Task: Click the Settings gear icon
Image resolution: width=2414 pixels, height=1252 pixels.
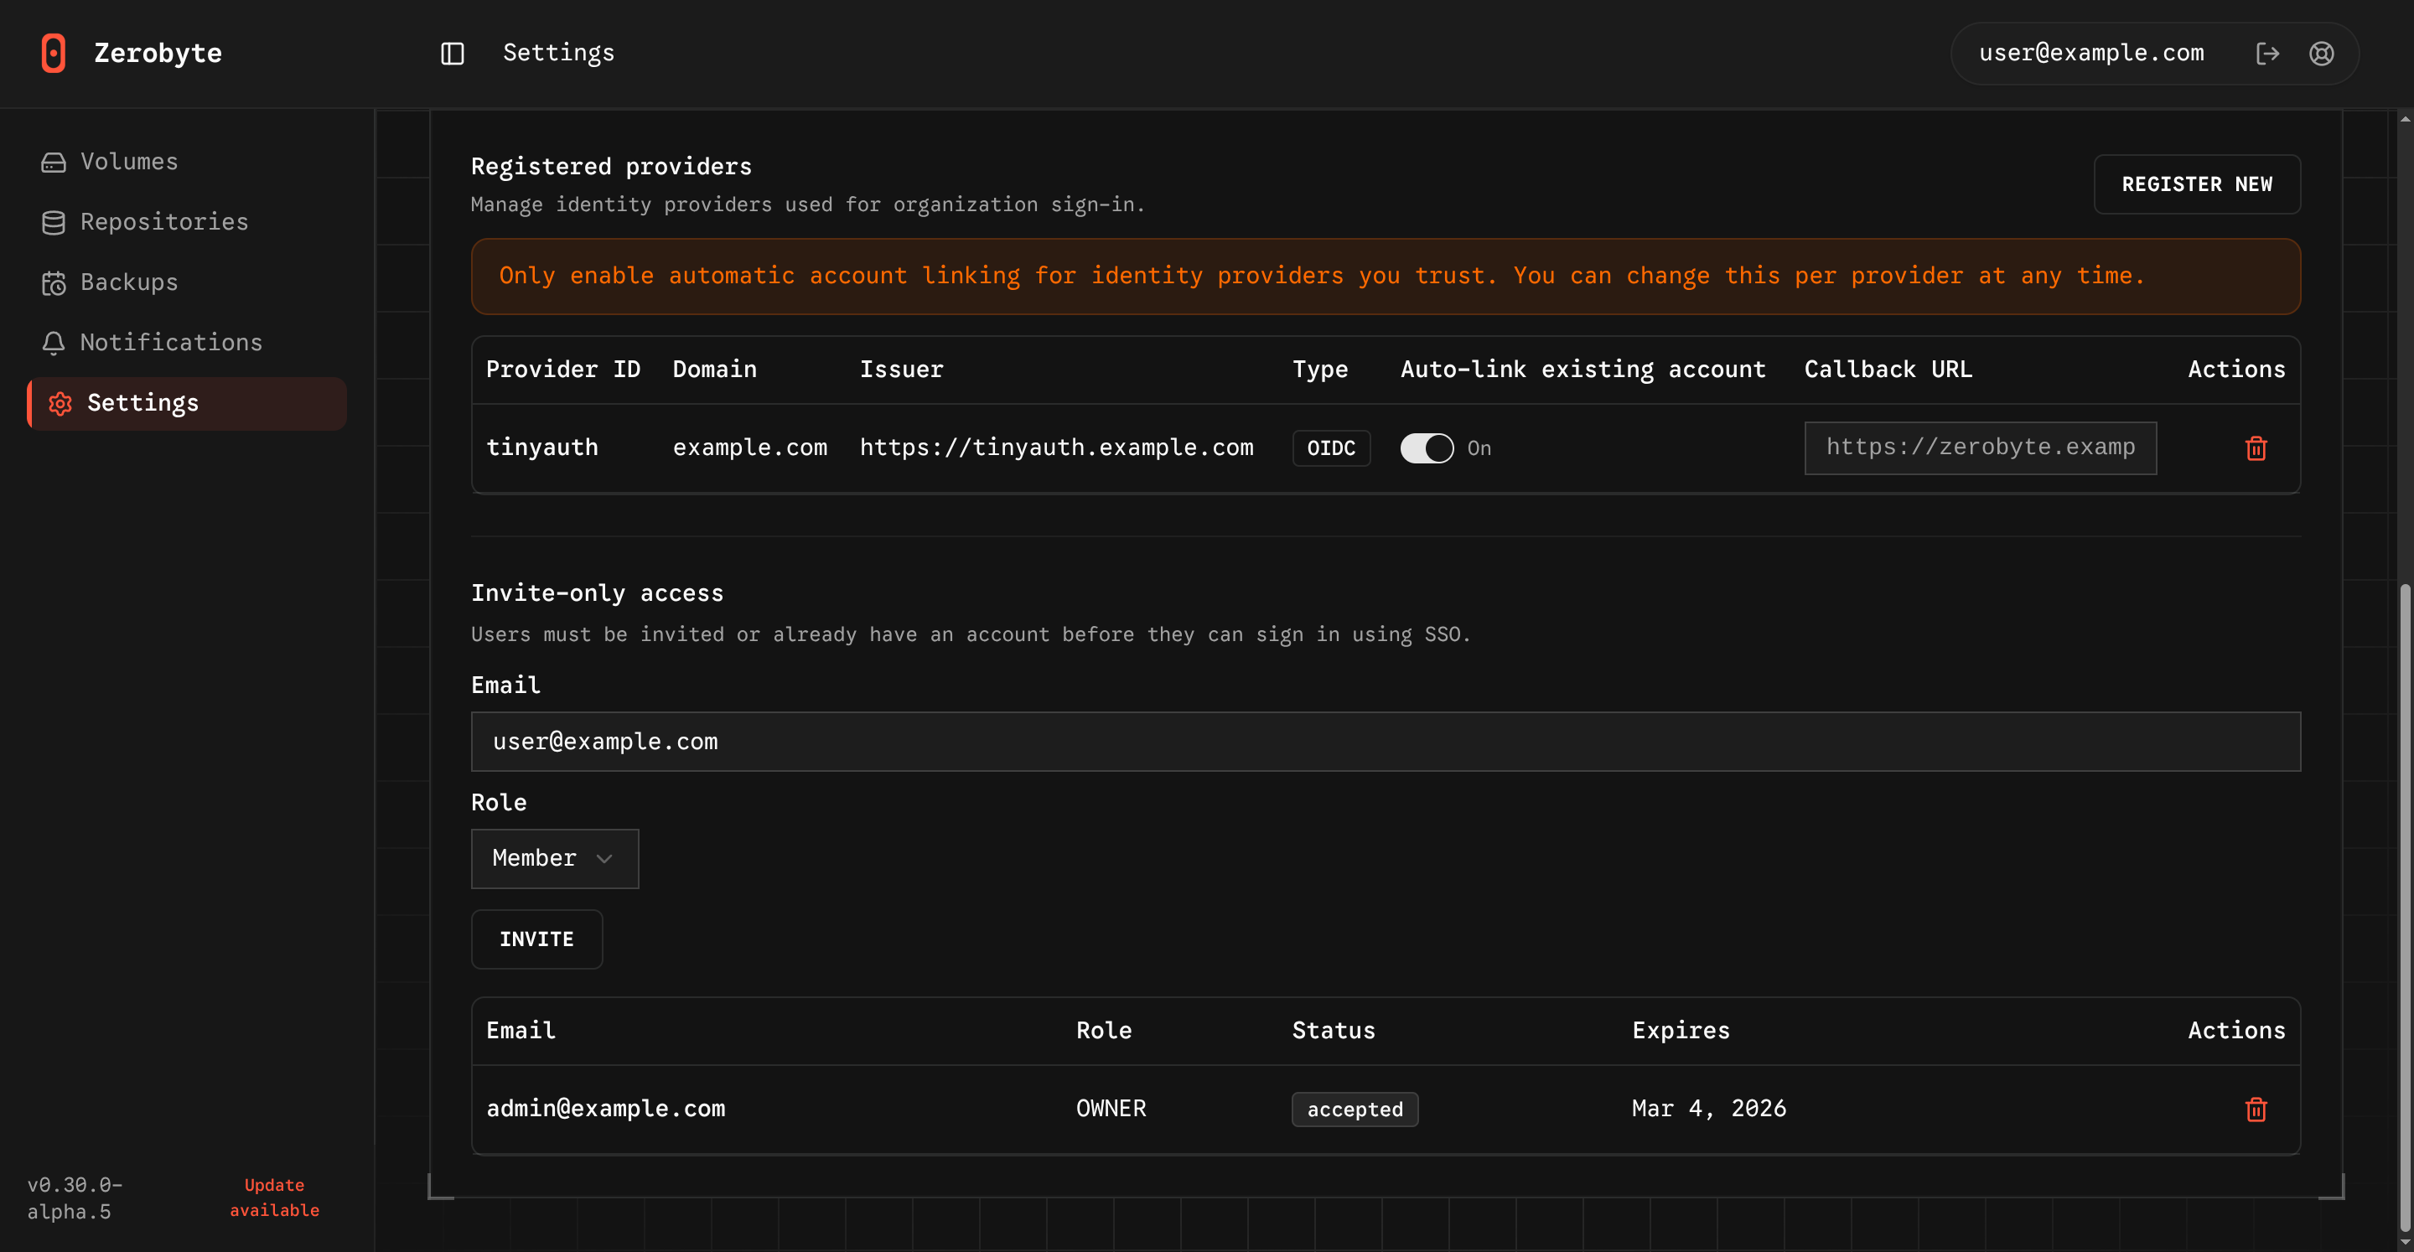Action: point(60,403)
